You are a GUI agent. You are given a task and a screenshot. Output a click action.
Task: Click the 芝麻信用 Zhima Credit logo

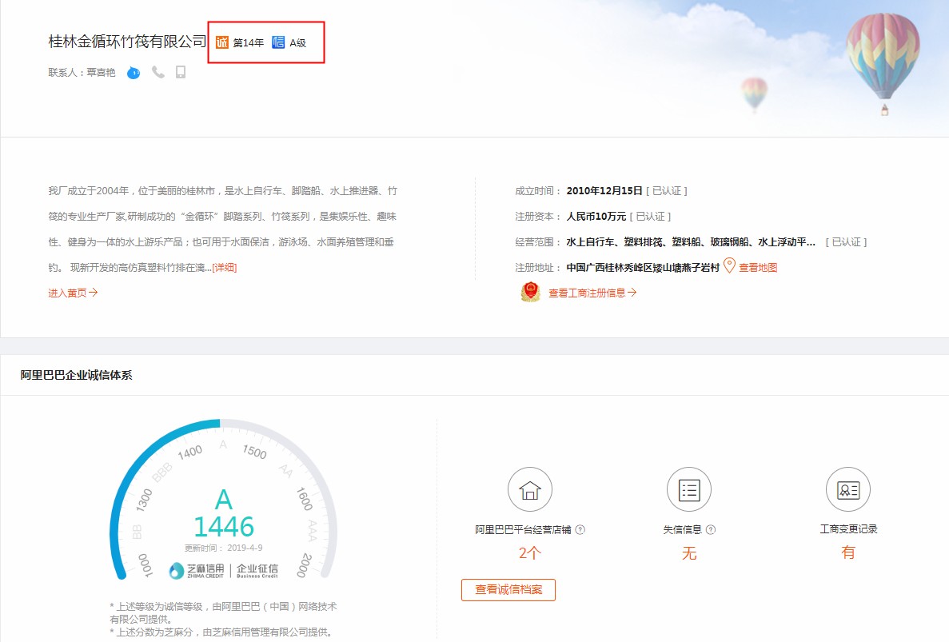click(197, 571)
